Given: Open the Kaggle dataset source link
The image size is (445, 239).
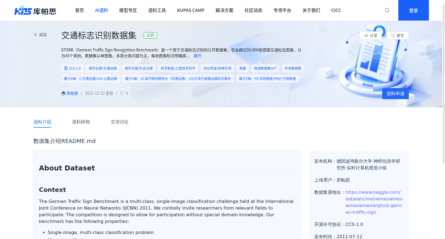Looking at the screenshot, I should click(374, 202).
